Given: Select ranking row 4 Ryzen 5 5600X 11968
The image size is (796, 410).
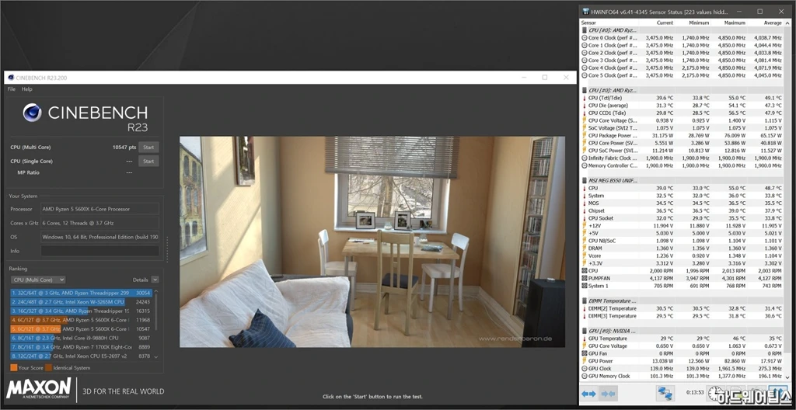Looking at the screenshot, I should coord(81,320).
